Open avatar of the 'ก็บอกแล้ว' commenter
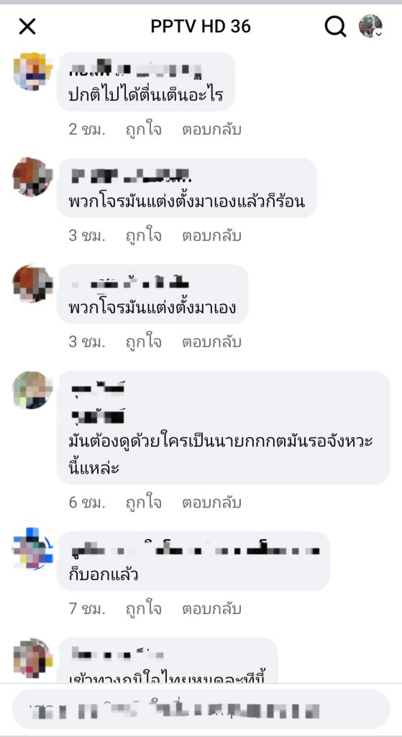The width and height of the screenshot is (402, 737). click(x=32, y=548)
